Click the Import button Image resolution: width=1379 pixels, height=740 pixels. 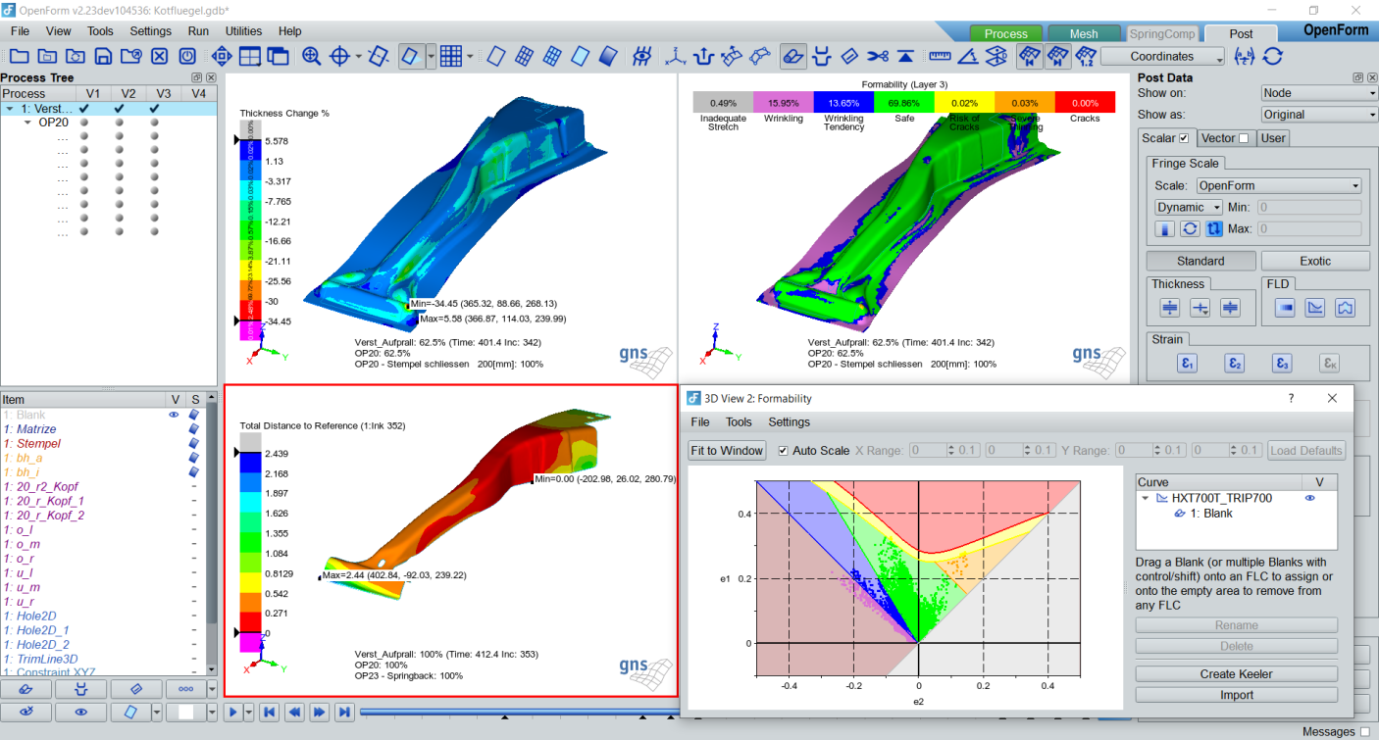(x=1237, y=695)
